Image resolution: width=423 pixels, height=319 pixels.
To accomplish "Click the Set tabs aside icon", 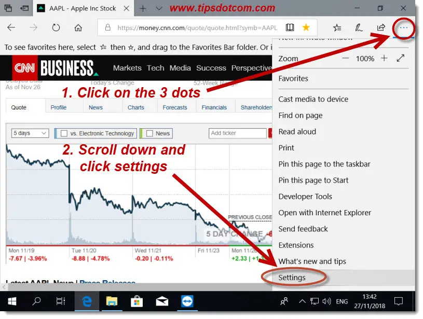I will pos(24,8).
